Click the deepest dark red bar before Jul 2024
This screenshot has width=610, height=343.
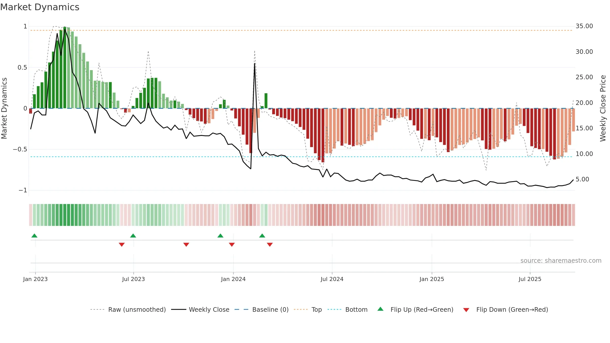pos(323,135)
